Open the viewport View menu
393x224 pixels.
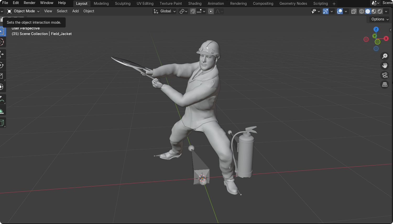(x=48, y=11)
